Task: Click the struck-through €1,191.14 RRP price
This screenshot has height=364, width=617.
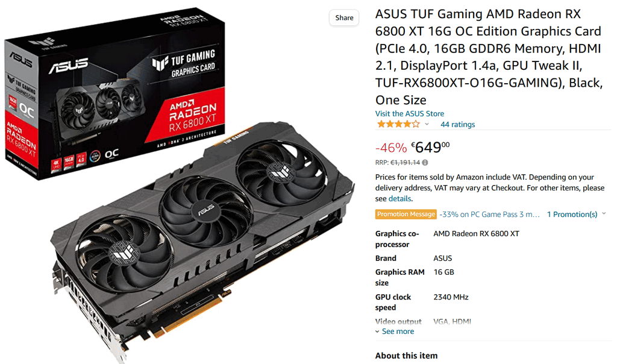Action: tap(405, 163)
